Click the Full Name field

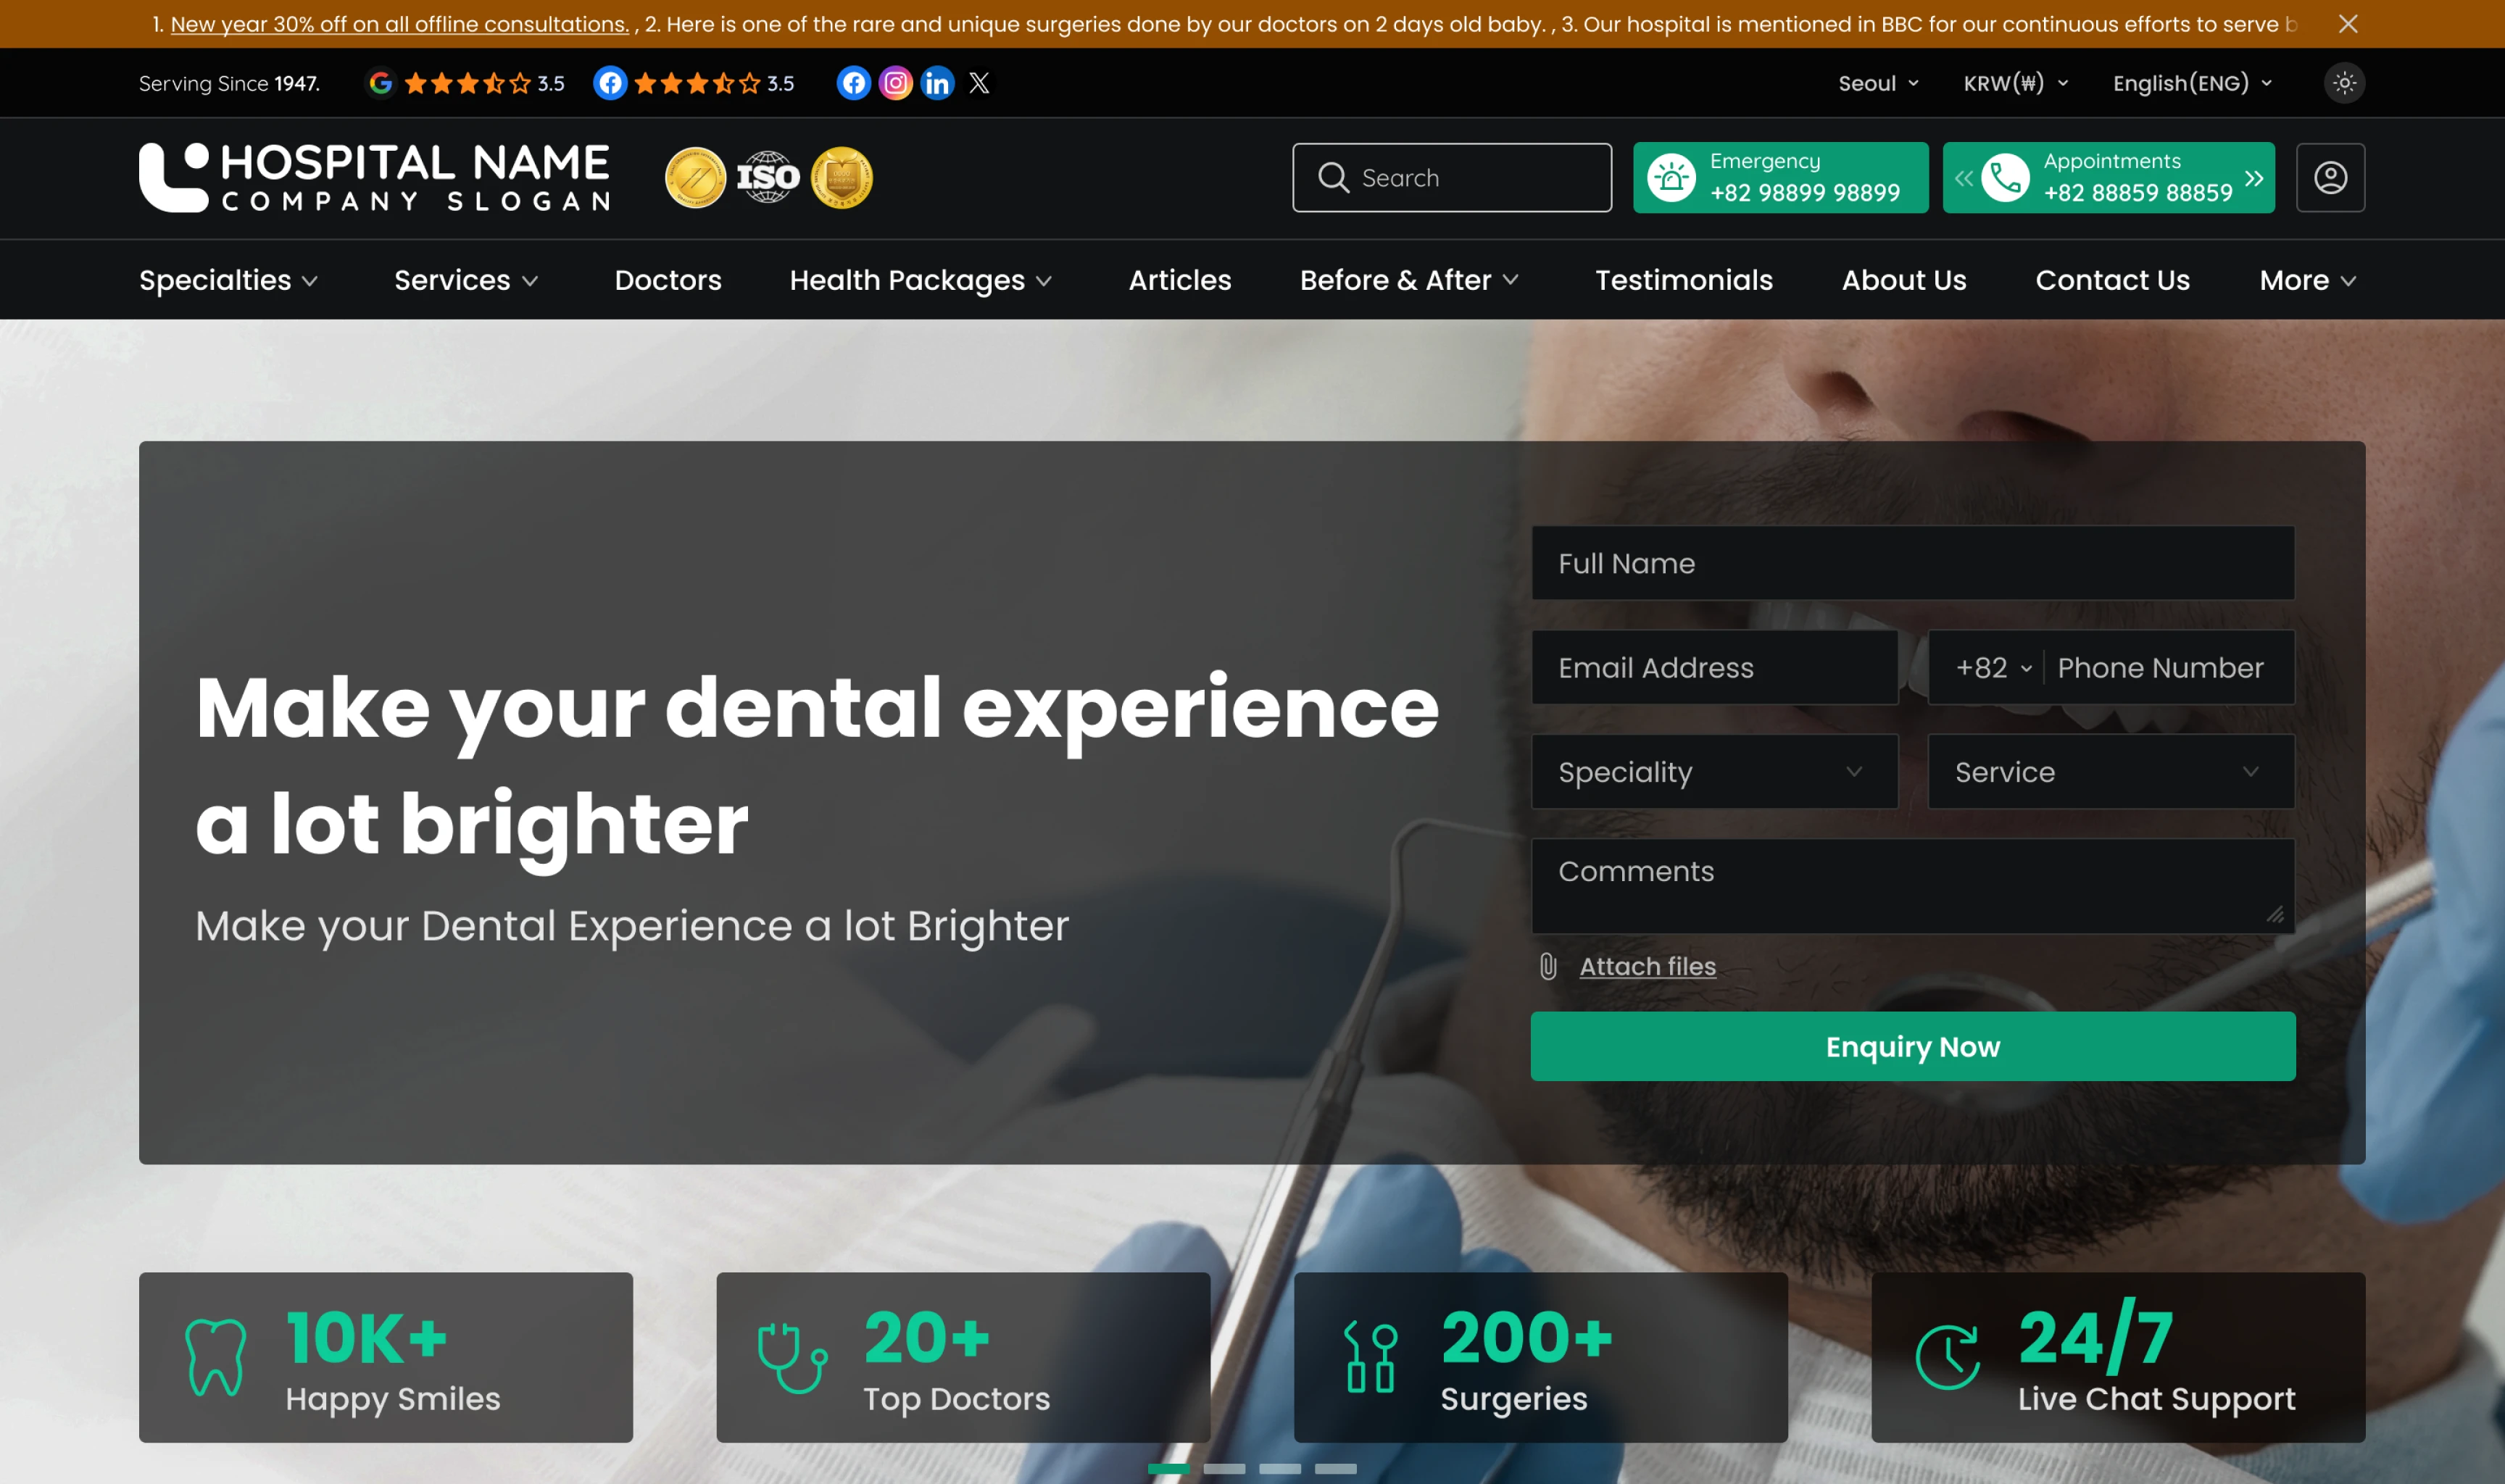[1912, 563]
